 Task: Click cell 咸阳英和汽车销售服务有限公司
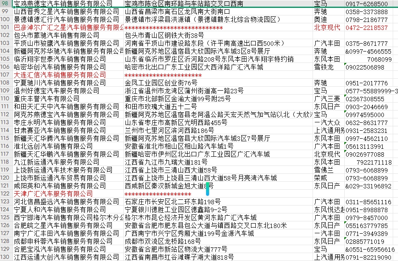(68, 186)
